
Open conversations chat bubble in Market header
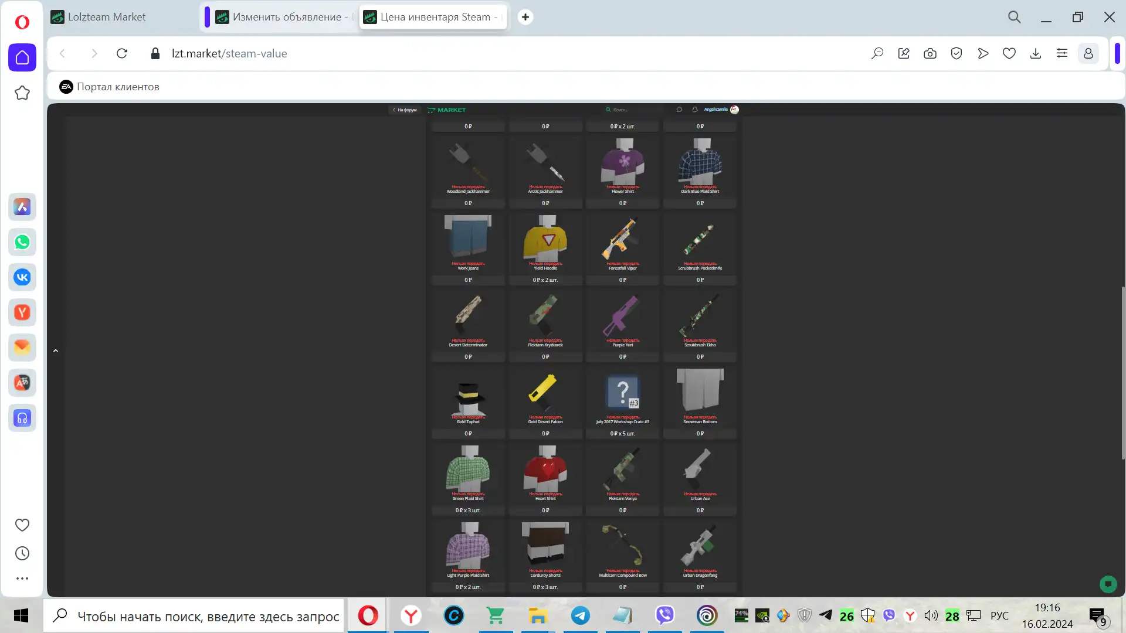point(679,110)
